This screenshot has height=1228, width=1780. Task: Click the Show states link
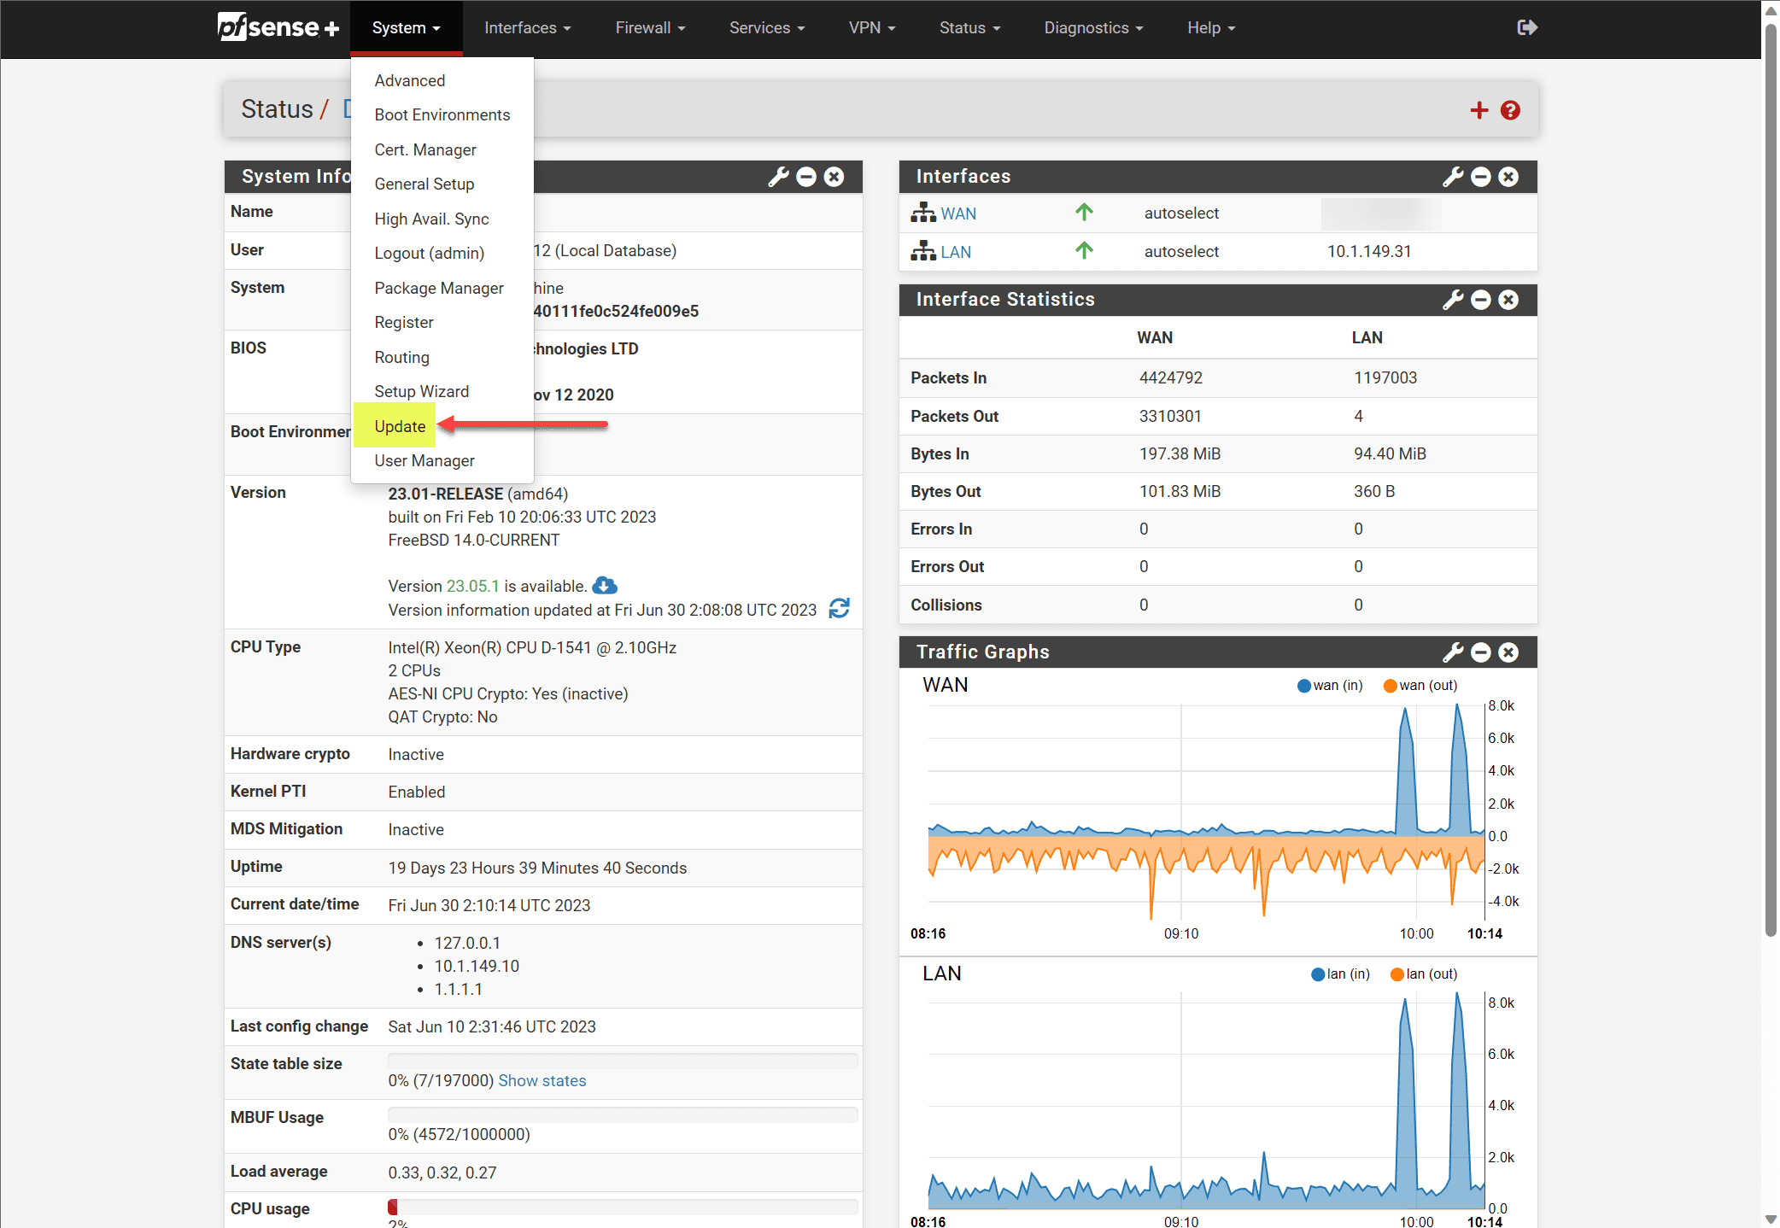pos(542,1080)
